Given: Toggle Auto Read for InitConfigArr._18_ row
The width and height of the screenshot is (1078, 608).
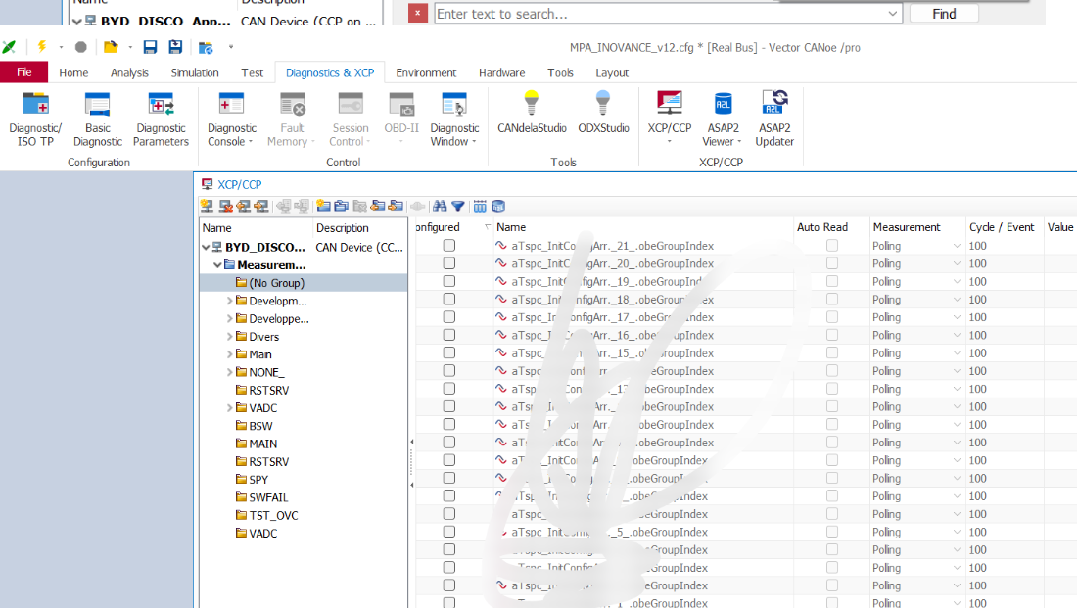Looking at the screenshot, I should coord(832,300).
